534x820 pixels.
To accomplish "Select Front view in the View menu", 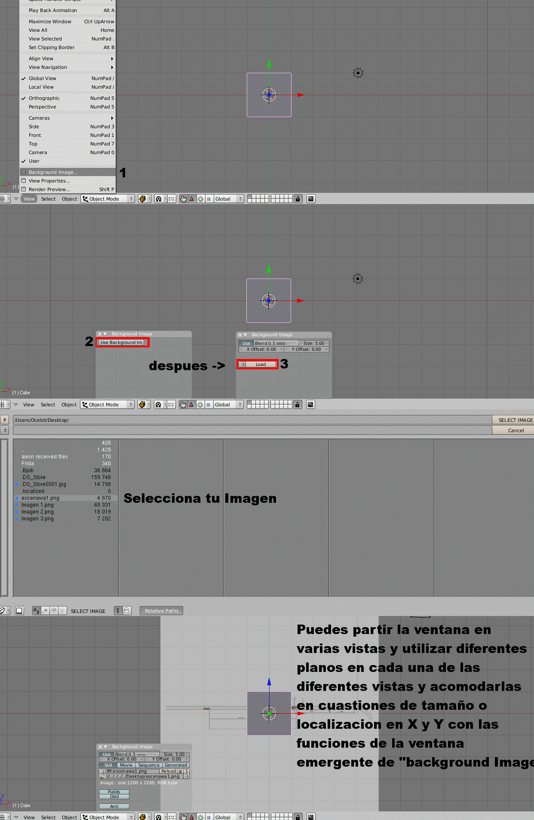I will click(x=68, y=135).
